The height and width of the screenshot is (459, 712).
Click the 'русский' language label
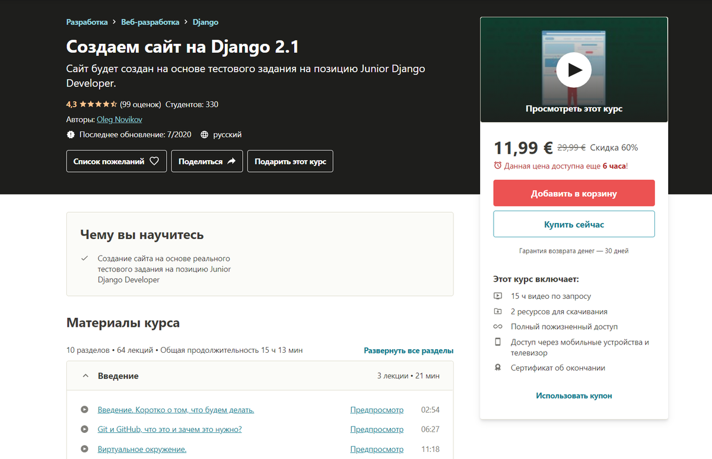[x=227, y=135]
